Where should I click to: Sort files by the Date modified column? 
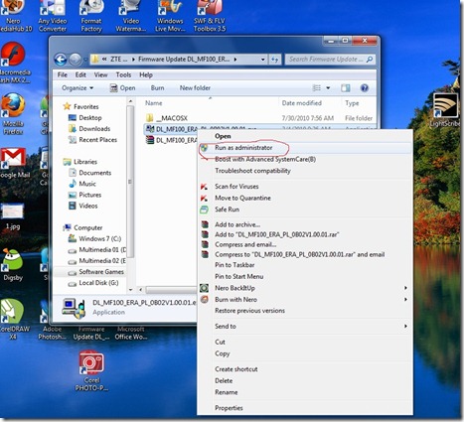point(301,103)
